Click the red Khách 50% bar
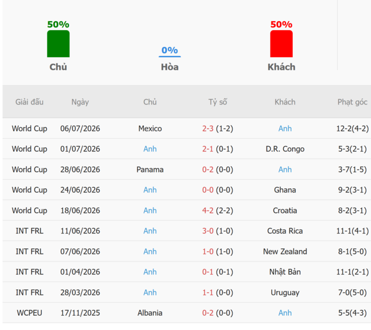 (x=281, y=44)
